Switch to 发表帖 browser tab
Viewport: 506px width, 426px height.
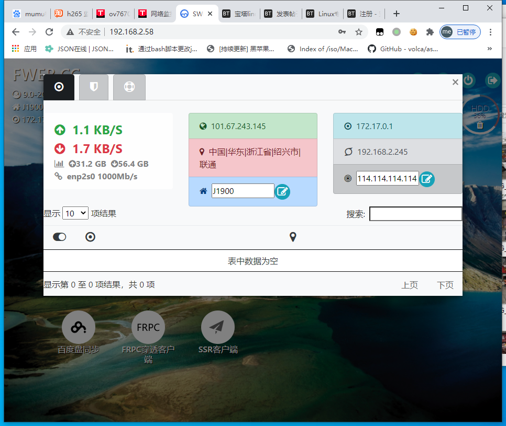281,14
